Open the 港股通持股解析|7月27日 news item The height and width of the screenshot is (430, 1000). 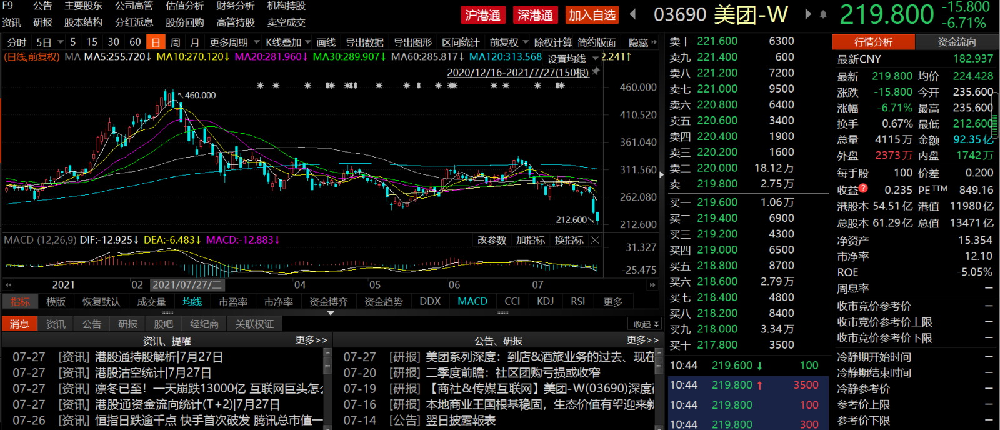159,357
